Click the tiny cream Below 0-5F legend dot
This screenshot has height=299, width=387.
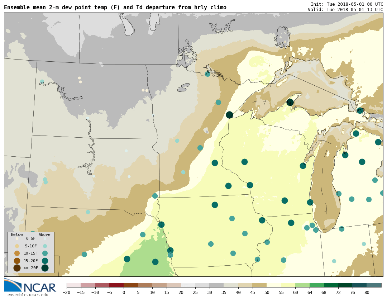[x=17, y=239]
